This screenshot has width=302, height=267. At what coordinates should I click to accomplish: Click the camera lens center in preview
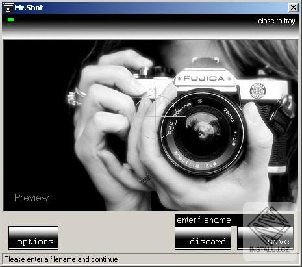(203, 131)
